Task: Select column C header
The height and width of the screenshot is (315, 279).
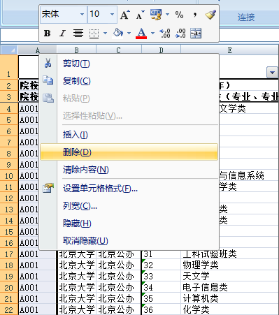Action: coord(118,50)
